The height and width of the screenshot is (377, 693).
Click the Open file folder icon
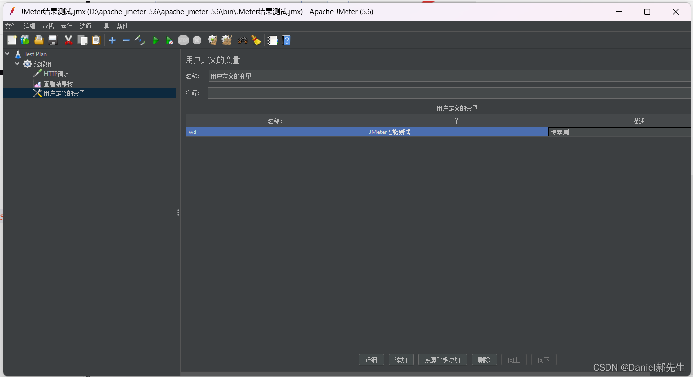[x=39, y=40]
